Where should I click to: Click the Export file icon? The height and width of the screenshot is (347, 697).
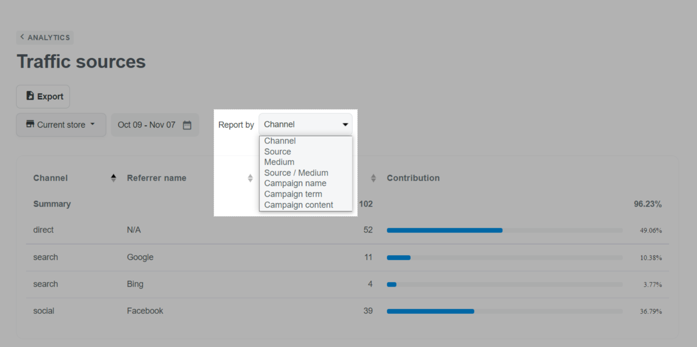30,96
